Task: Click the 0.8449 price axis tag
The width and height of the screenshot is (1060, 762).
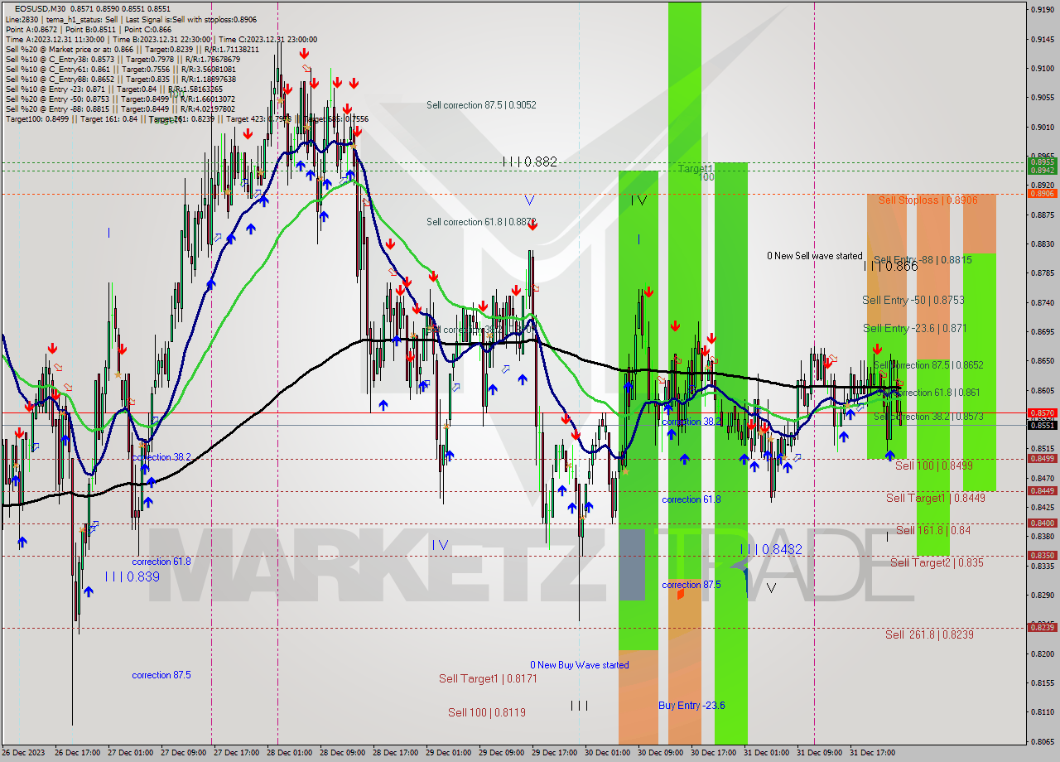Action: tap(1041, 490)
